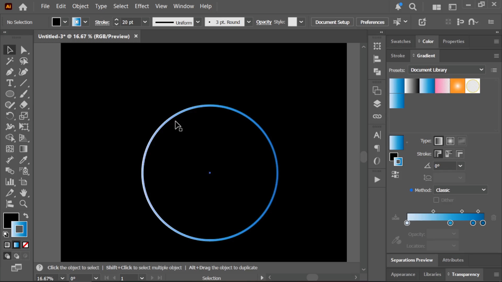The width and height of the screenshot is (502, 282).
Task: Open the Links panel icon
Action: (377, 116)
